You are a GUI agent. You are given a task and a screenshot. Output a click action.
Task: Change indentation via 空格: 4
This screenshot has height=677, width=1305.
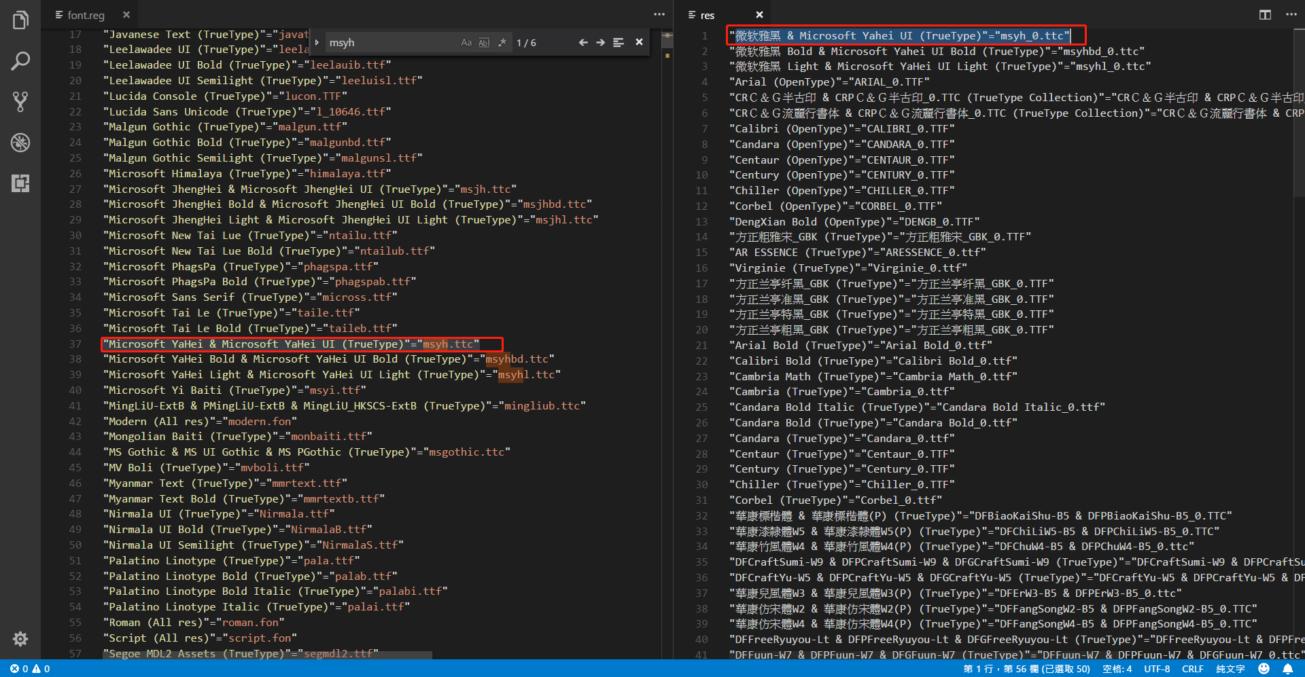pos(1117,669)
